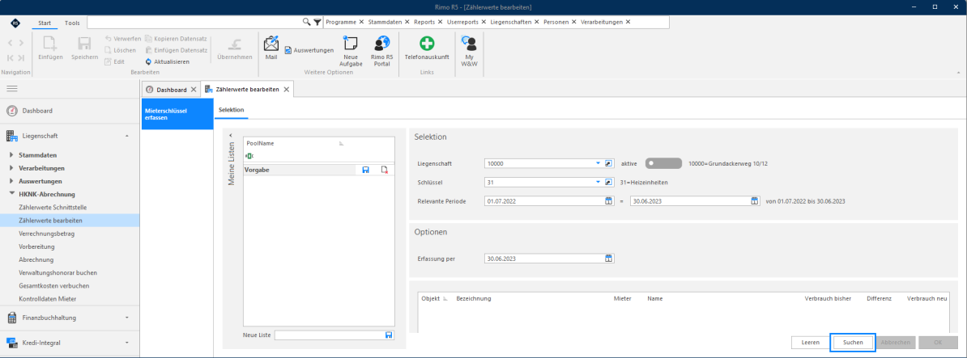Click the Dashboard gauge icon in sidebar

[11, 111]
